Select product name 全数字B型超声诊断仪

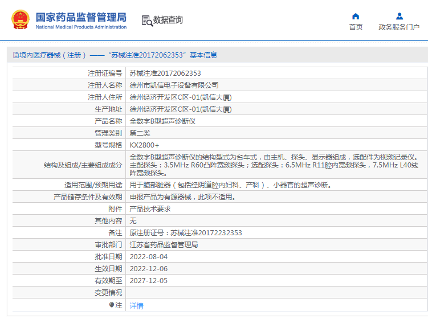(x=162, y=121)
